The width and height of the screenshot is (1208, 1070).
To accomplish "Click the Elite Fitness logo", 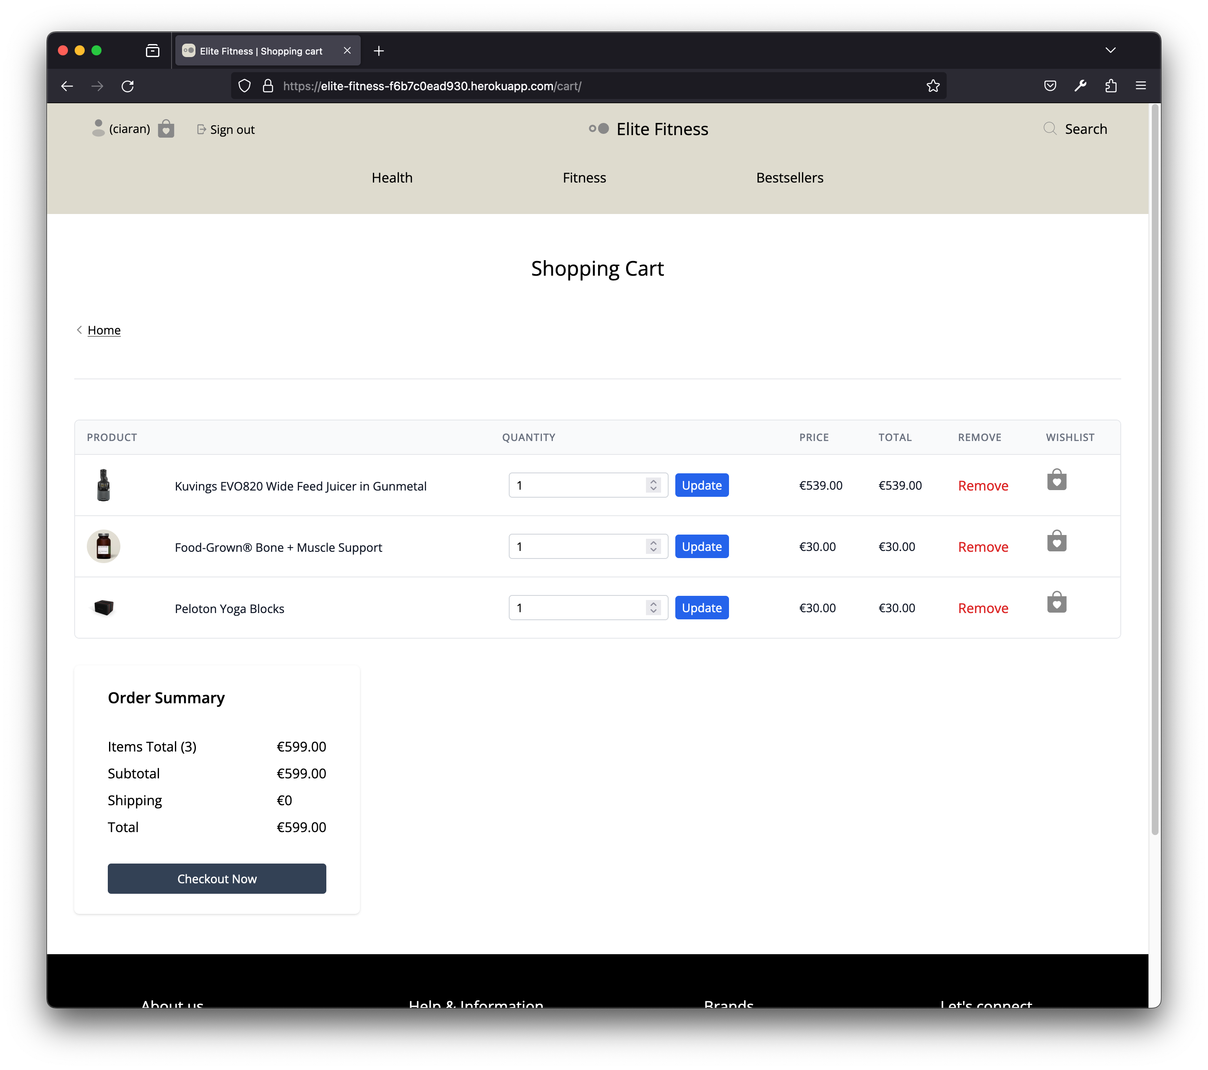I will pyautogui.click(x=648, y=129).
